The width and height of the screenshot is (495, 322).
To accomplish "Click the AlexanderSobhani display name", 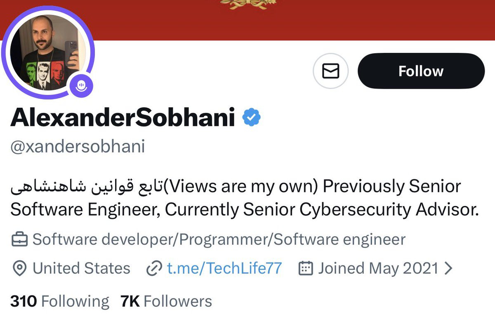I will (123, 118).
